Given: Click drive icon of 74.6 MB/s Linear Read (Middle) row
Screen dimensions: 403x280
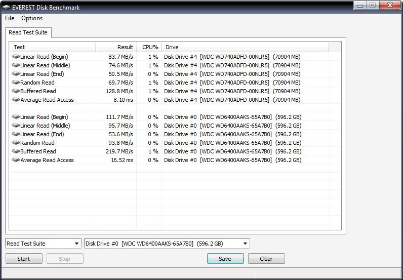Looking at the screenshot, I should (16, 65).
